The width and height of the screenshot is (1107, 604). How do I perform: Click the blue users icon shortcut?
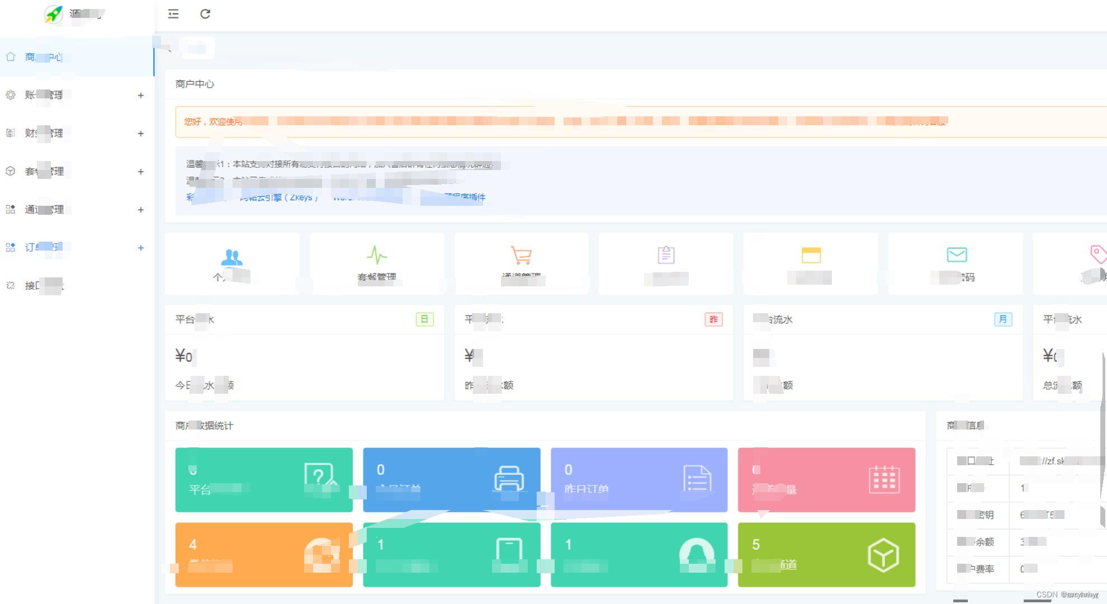click(x=231, y=257)
